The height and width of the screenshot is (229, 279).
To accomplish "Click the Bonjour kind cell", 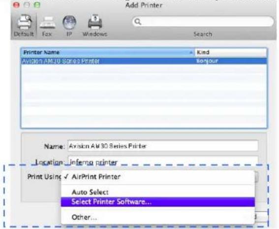I will [207, 61].
